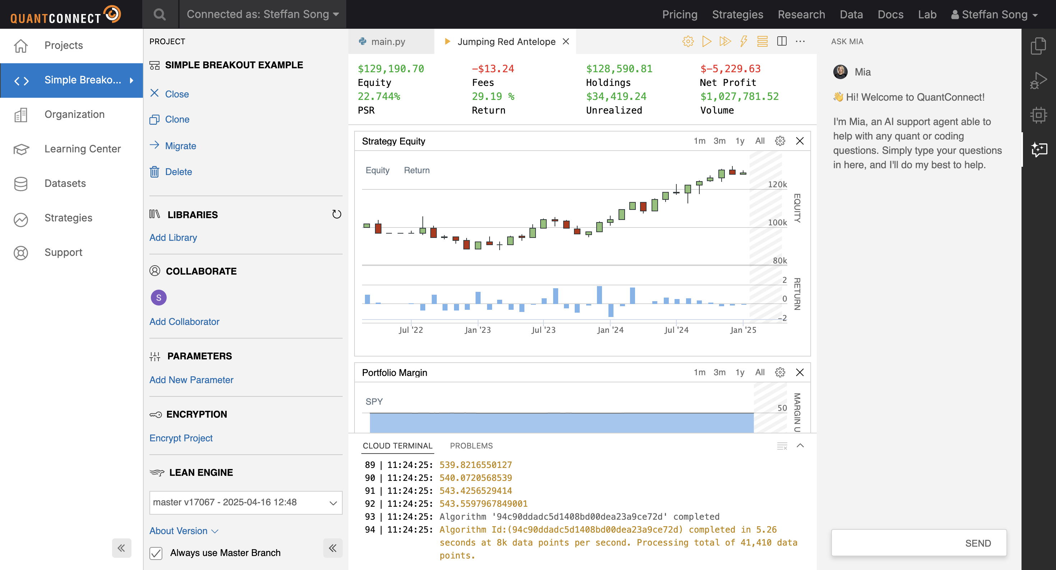Viewport: 1056px width, 570px height.
Task: Toggle the Return series in the chart legend
Action: point(417,170)
